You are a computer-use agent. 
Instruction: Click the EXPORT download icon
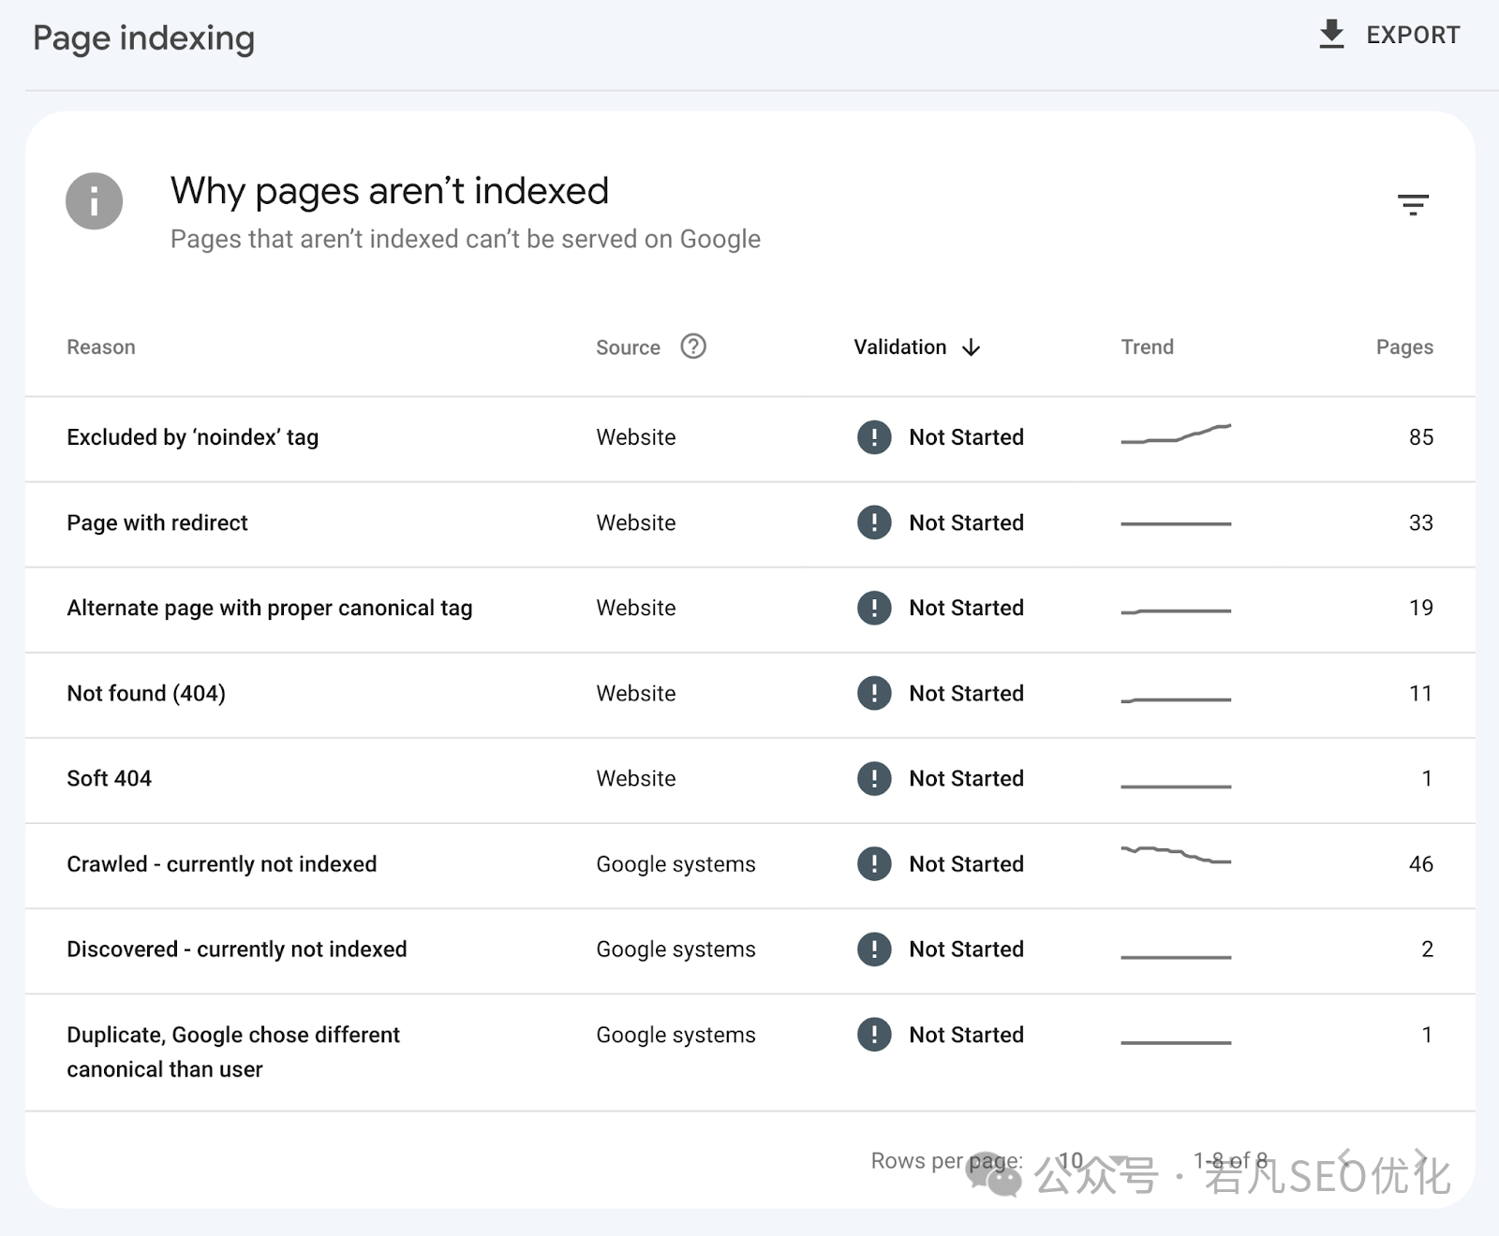tap(1331, 35)
